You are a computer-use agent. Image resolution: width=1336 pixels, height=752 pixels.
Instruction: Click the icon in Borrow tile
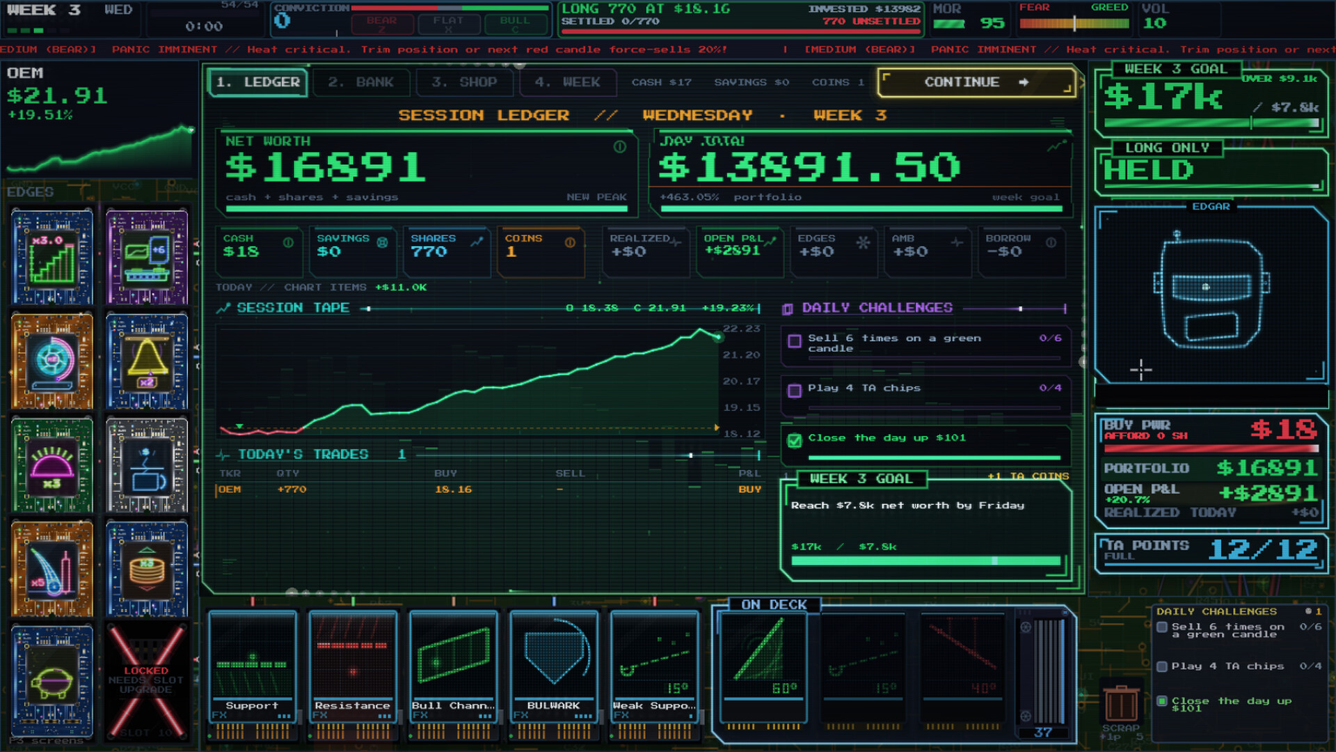pos(1051,242)
